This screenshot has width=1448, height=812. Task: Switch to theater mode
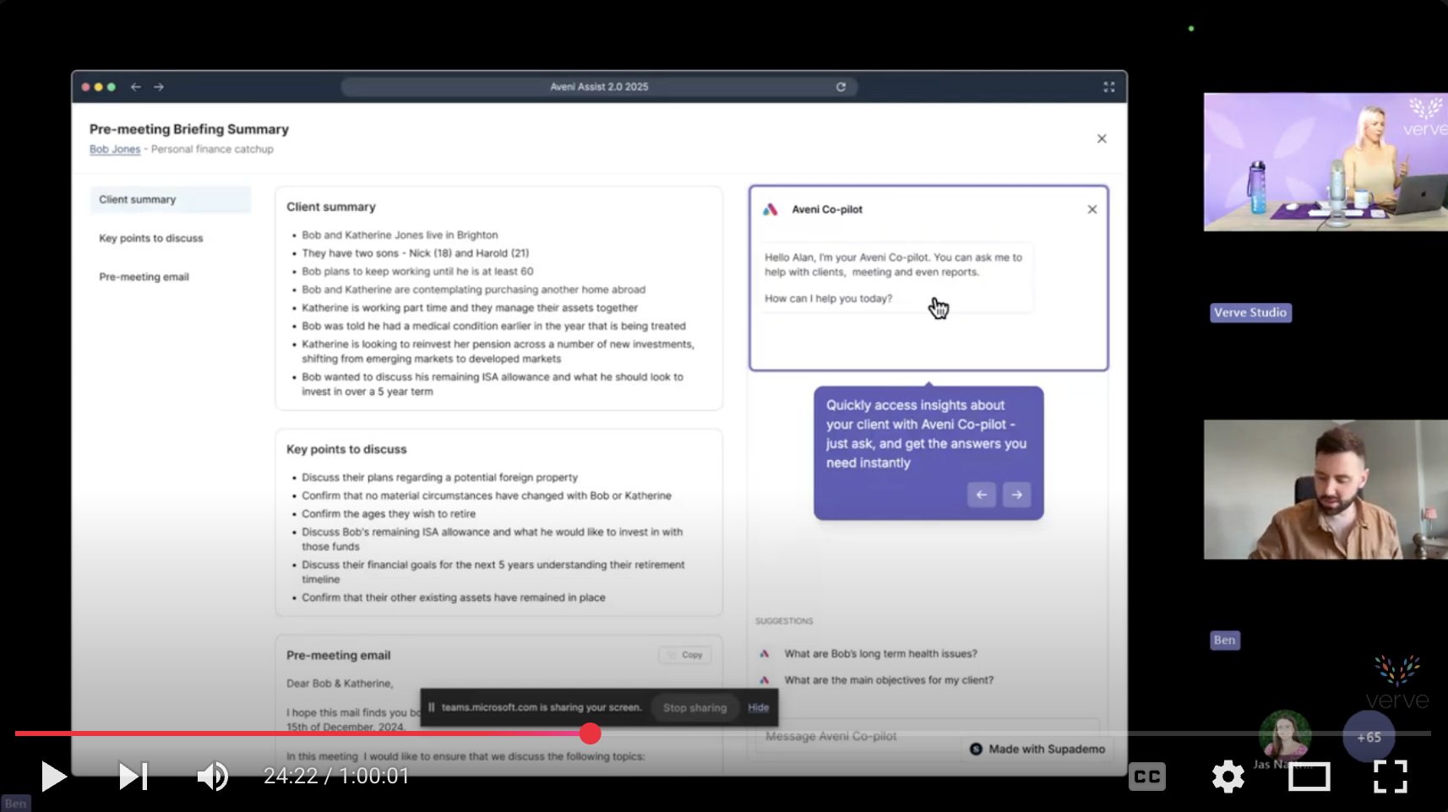pyautogui.click(x=1309, y=777)
